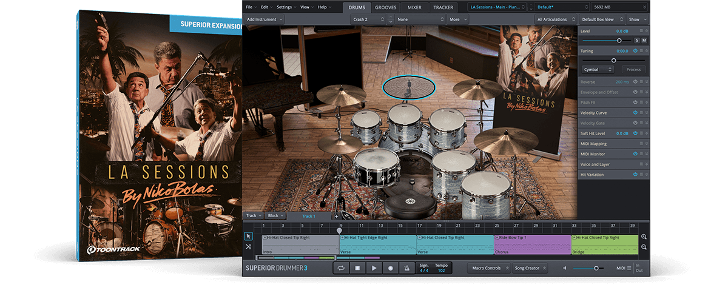Screen dimensions: 728x296
Task: Select the arrow pointer tool in the track editor
Action: pyautogui.click(x=249, y=237)
